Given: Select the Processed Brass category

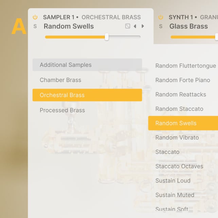Looking at the screenshot, I should point(62,110).
